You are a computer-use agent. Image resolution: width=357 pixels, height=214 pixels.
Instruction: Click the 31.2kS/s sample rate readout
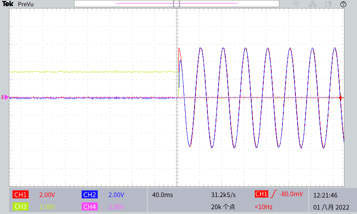(223, 195)
